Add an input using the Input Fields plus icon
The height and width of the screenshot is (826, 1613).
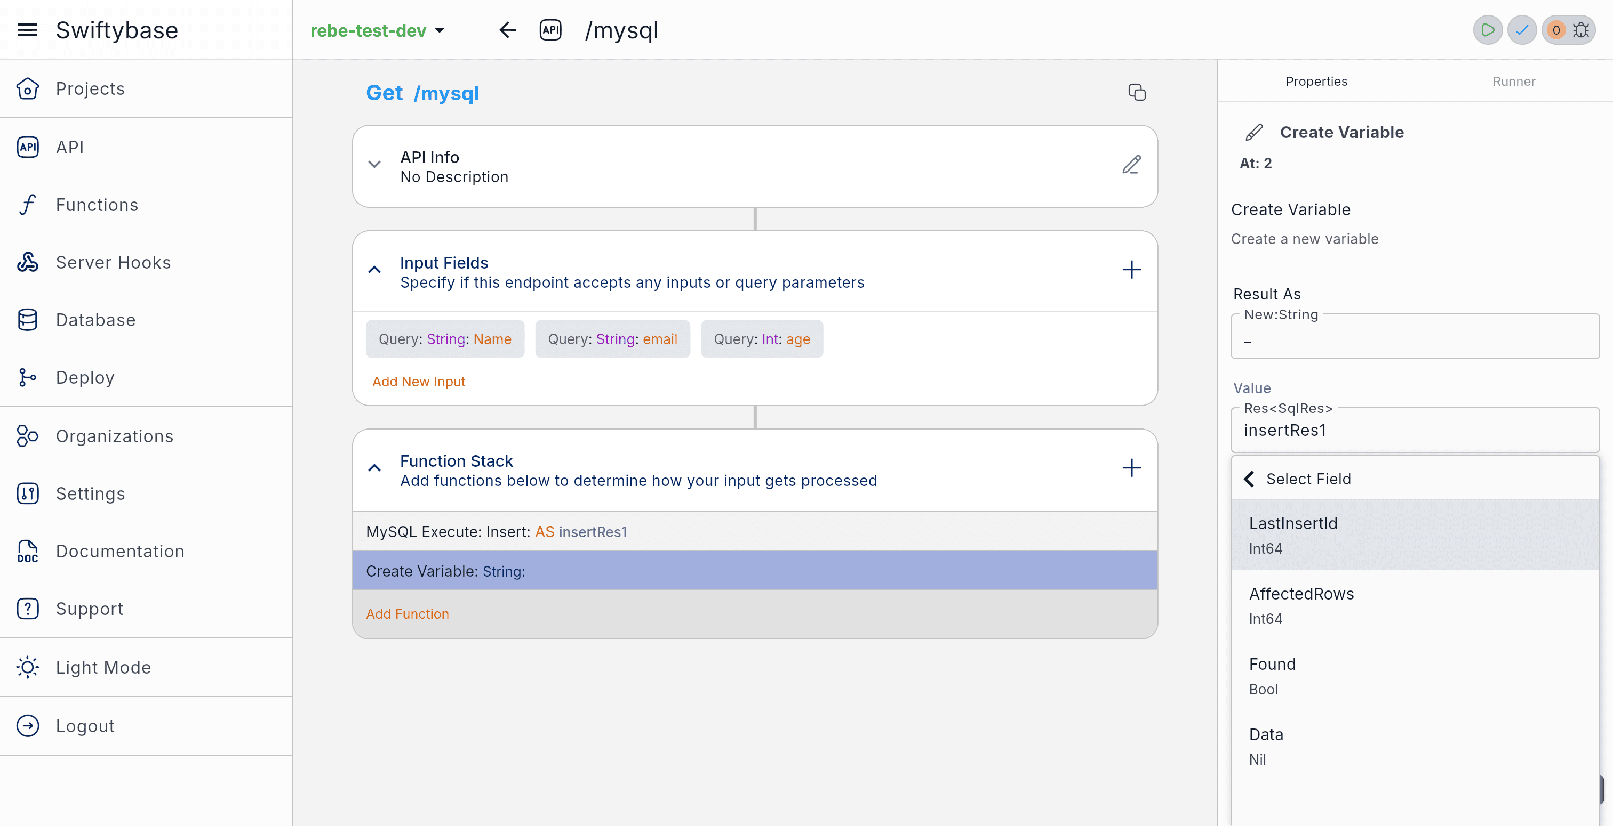pos(1131,270)
